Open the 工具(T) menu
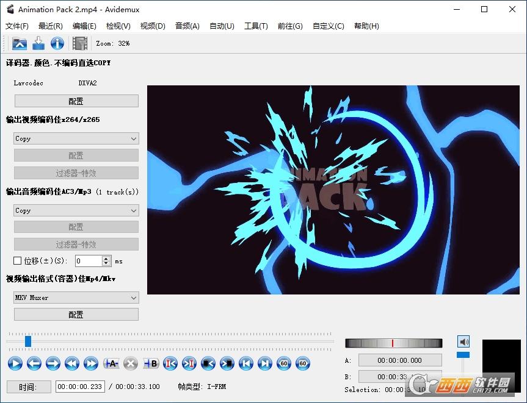This screenshot has width=527, height=403. point(256,26)
